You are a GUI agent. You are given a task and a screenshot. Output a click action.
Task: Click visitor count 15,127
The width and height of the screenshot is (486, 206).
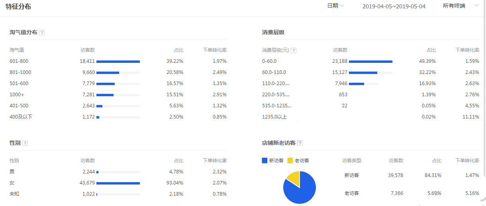340,72
